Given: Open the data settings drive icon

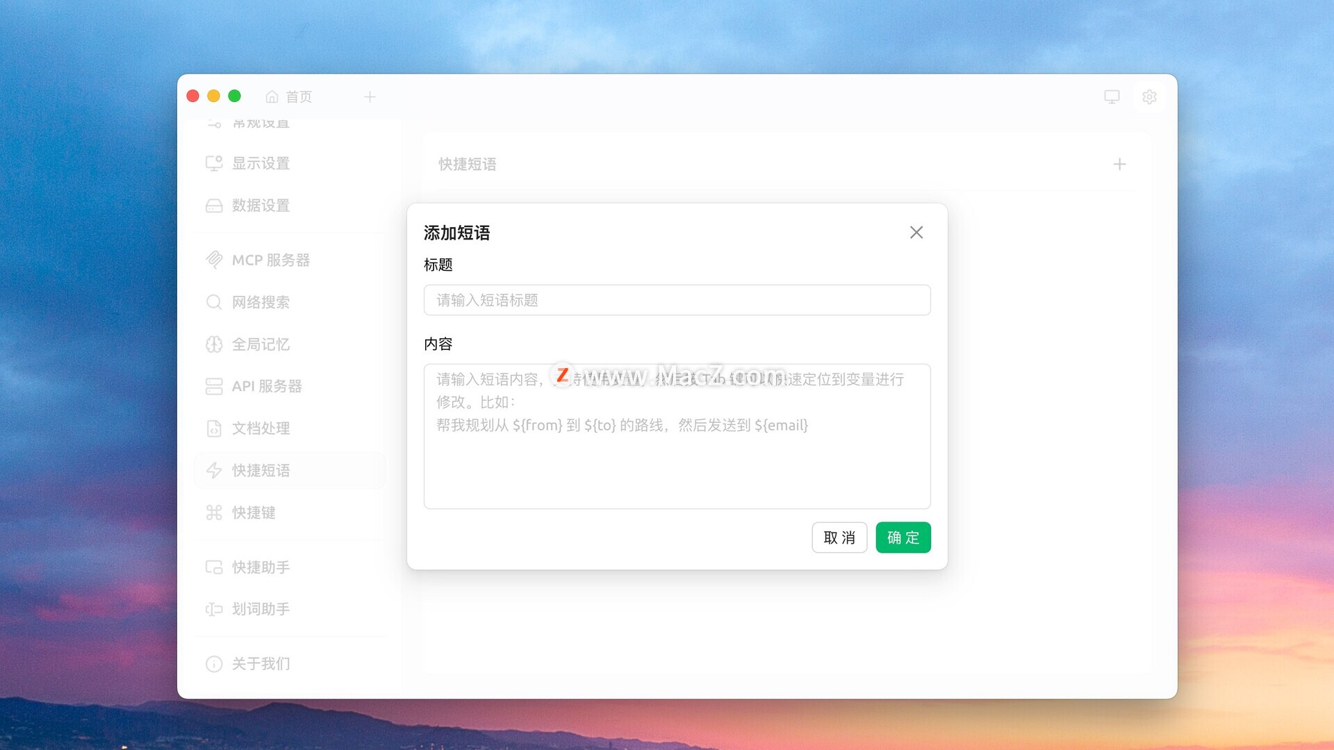Looking at the screenshot, I should pyautogui.click(x=214, y=206).
